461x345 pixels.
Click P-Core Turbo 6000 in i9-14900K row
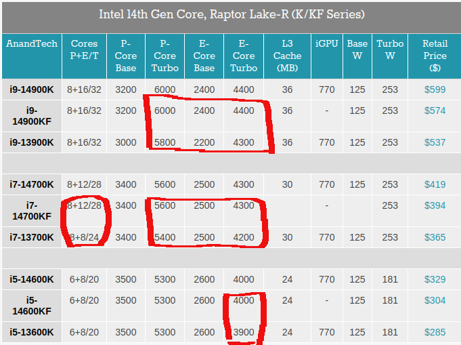(x=165, y=89)
